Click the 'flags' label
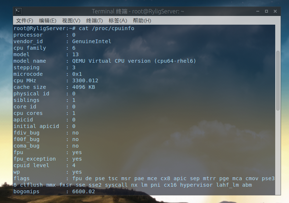 [x=21, y=178]
